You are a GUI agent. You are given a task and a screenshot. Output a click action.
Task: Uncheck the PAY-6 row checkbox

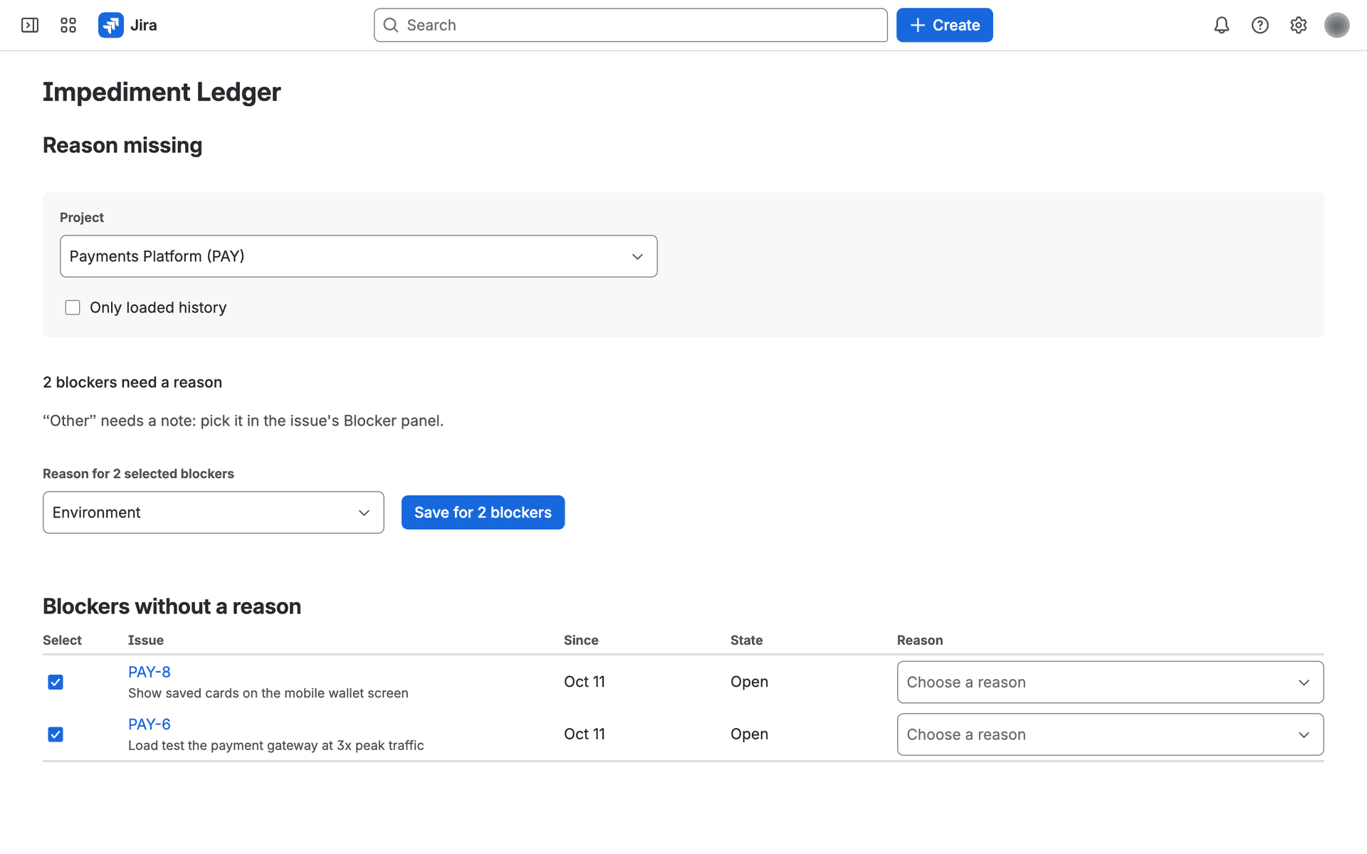click(56, 734)
